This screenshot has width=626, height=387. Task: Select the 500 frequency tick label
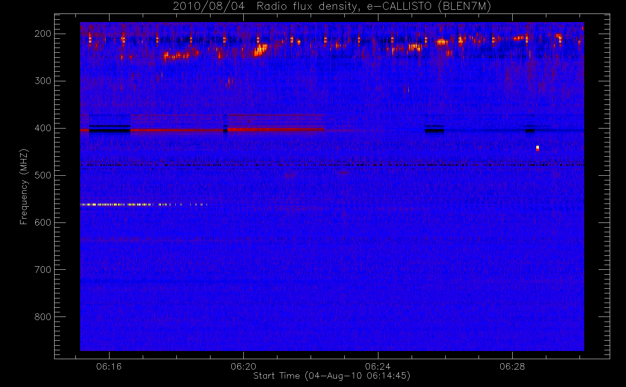pos(43,175)
